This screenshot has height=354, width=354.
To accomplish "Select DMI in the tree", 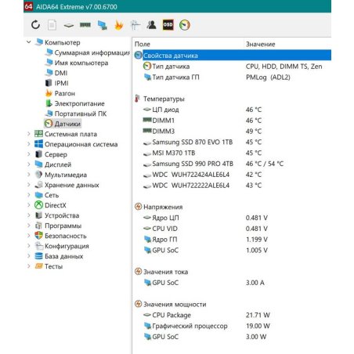I will tap(61, 73).
